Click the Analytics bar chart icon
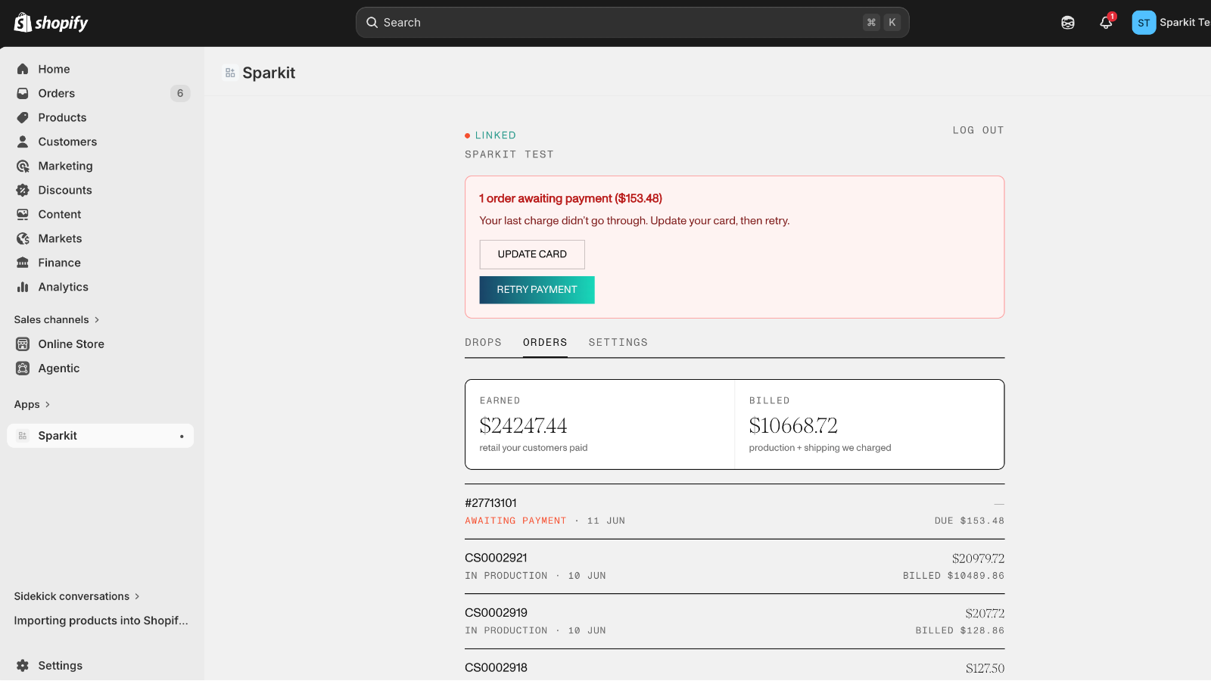This screenshot has height=681, width=1211. click(23, 287)
